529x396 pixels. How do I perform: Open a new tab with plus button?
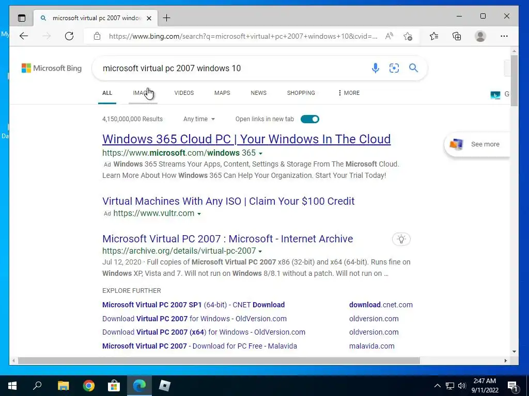coord(167,18)
